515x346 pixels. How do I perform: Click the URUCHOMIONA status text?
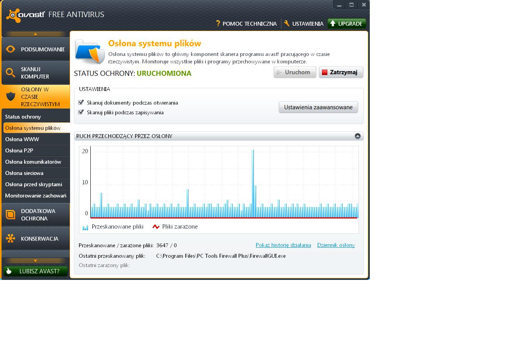(164, 73)
